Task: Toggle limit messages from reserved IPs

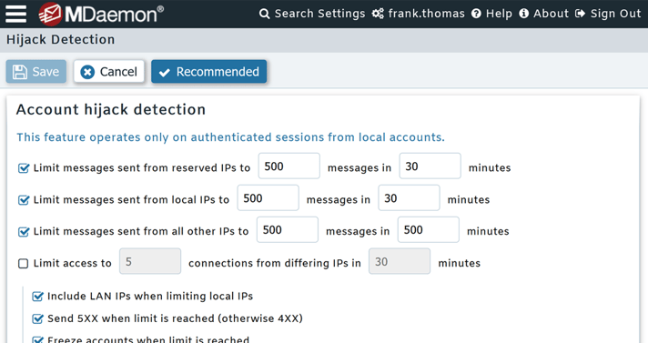Action: pyautogui.click(x=24, y=167)
